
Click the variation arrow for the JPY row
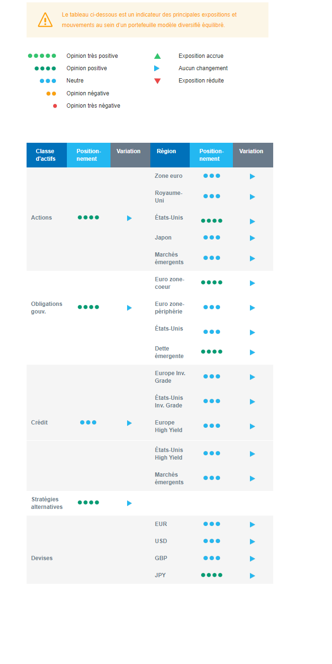(252, 576)
